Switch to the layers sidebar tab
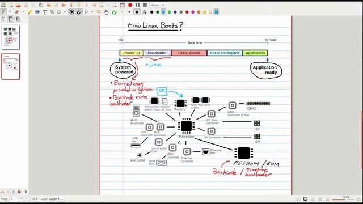Viewport: 363px width, 204px height. [x=18, y=19]
